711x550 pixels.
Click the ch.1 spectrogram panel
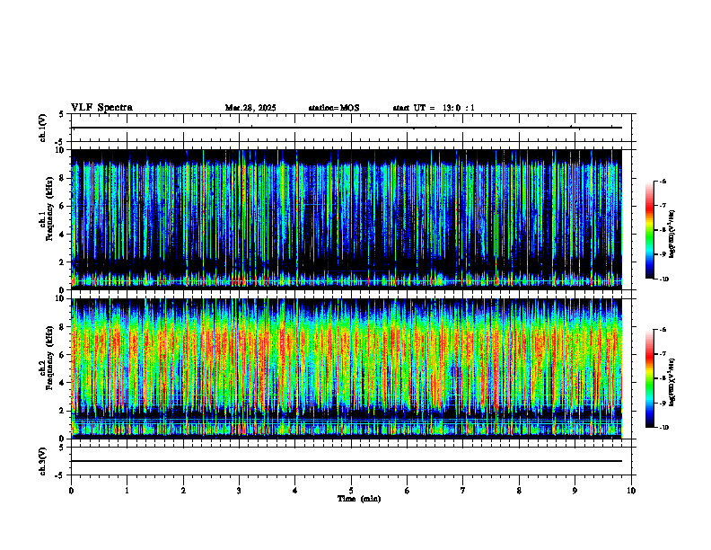(346, 219)
